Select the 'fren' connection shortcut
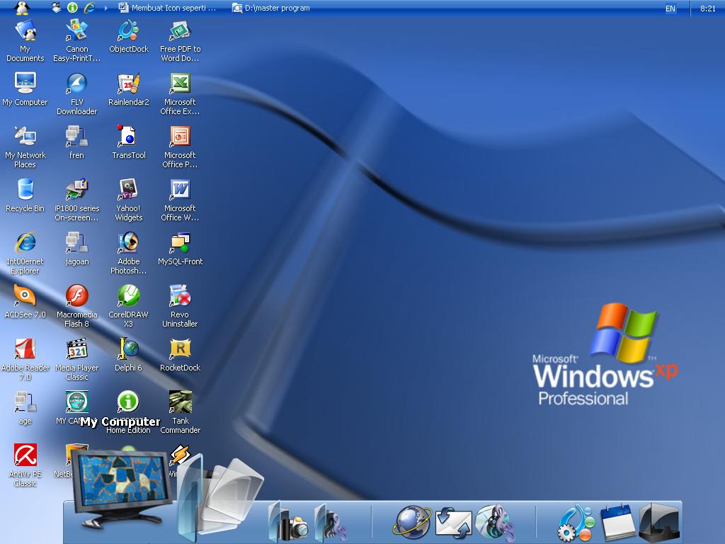Viewport: 725px width, 544px height. tap(76, 142)
